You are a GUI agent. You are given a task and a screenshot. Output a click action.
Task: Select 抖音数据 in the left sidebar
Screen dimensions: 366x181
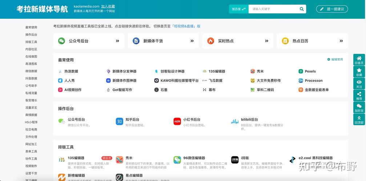click(31, 78)
